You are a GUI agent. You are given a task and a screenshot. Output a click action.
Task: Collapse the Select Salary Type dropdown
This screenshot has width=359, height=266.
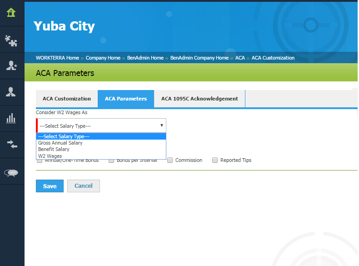click(101, 125)
